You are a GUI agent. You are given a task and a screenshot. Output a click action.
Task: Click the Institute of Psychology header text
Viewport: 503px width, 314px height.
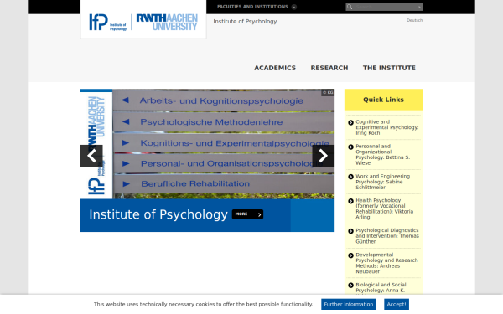coord(245,22)
